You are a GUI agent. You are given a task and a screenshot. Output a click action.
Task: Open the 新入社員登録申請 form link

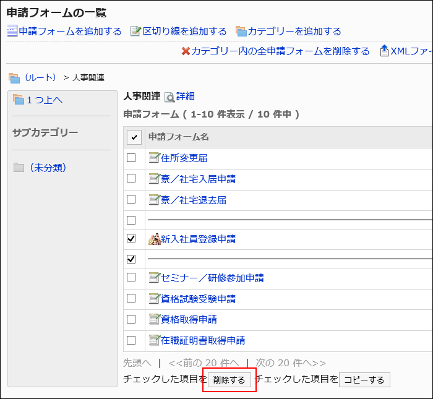(x=199, y=239)
